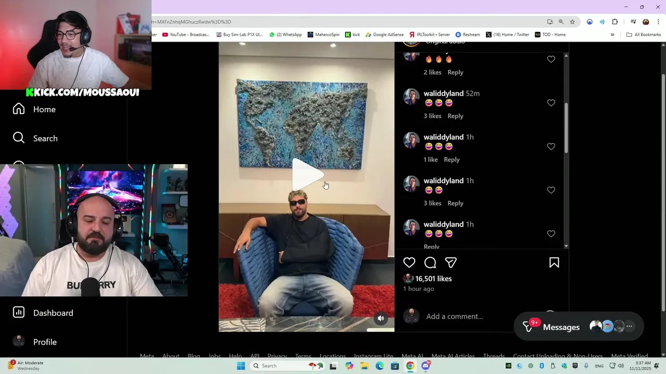This screenshot has width=666, height=374.
Task: Open Discord from the taskbar
Action: [426, 366]
